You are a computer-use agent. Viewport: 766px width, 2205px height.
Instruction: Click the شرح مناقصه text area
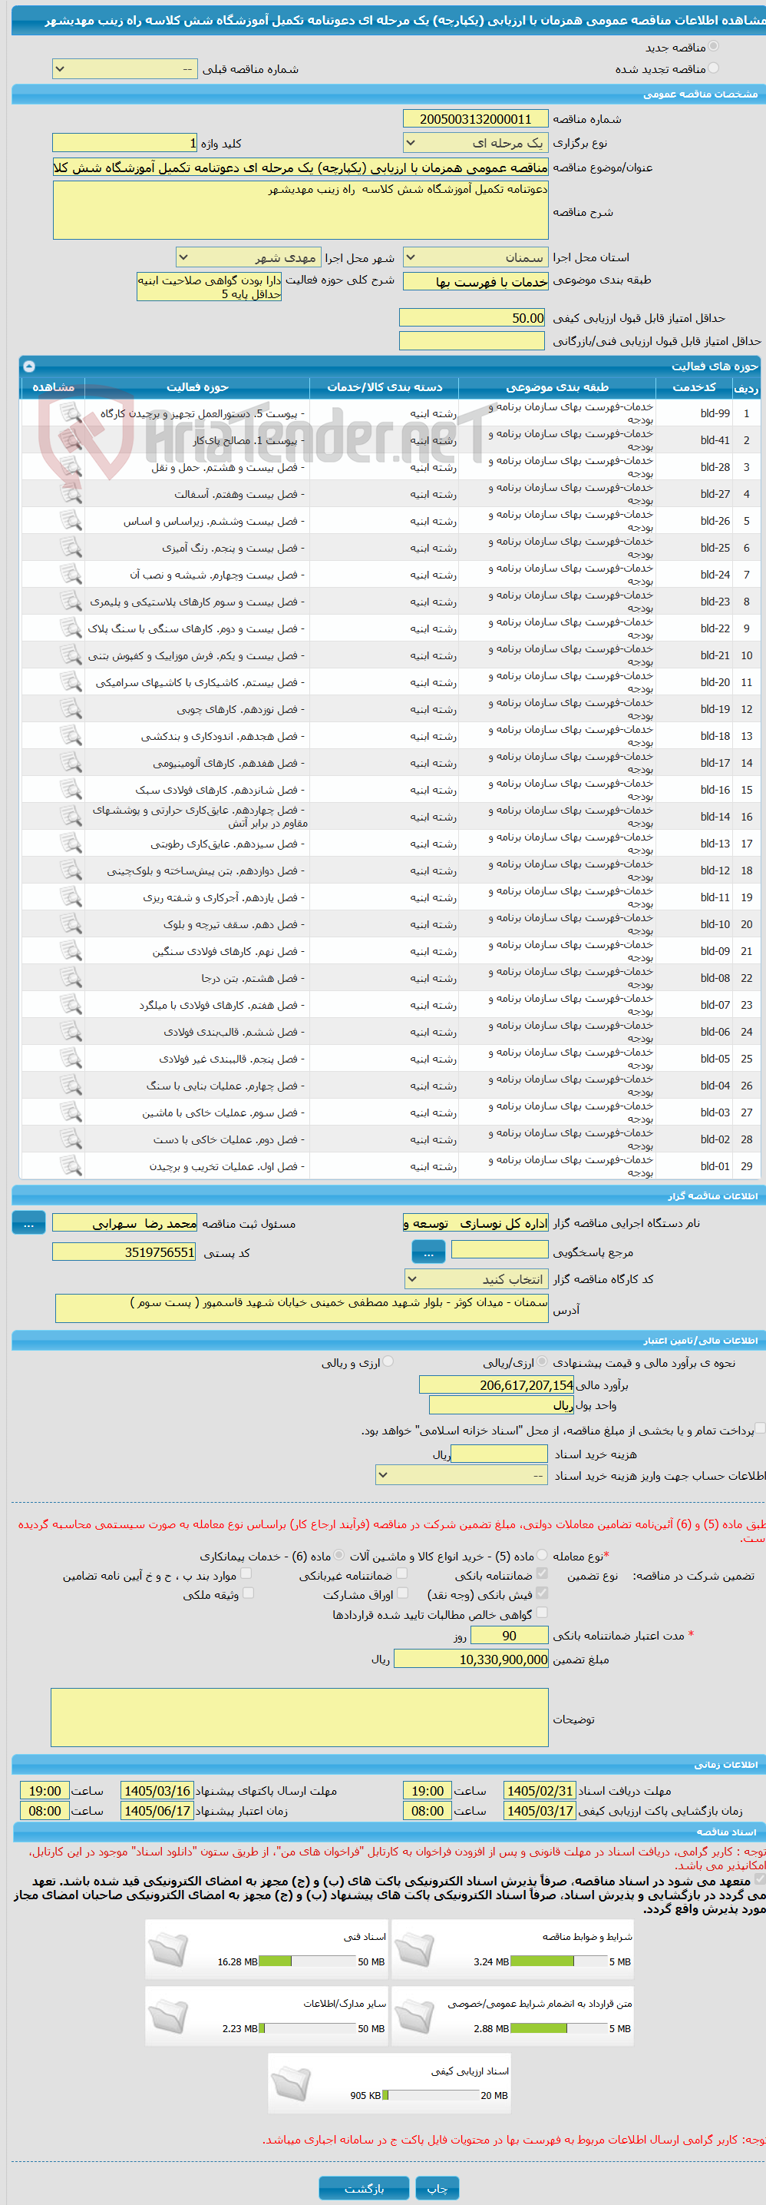point(301,210)
